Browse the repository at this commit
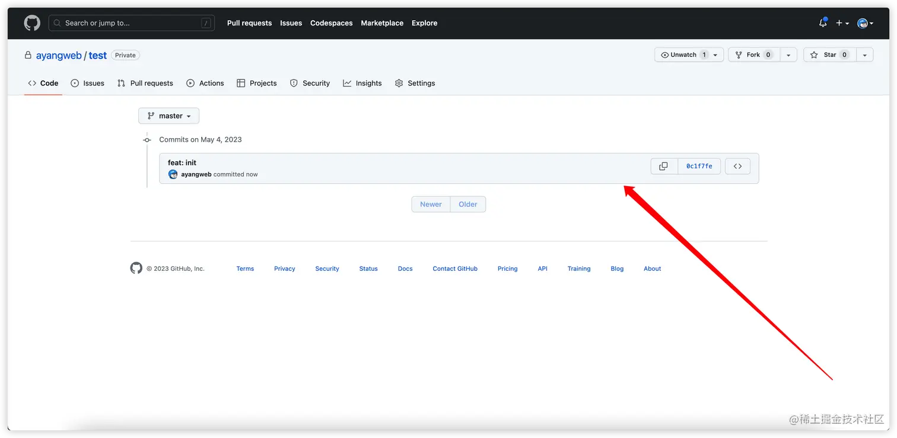The width and height of the screenshot is (897, 438). click(737, 167)
